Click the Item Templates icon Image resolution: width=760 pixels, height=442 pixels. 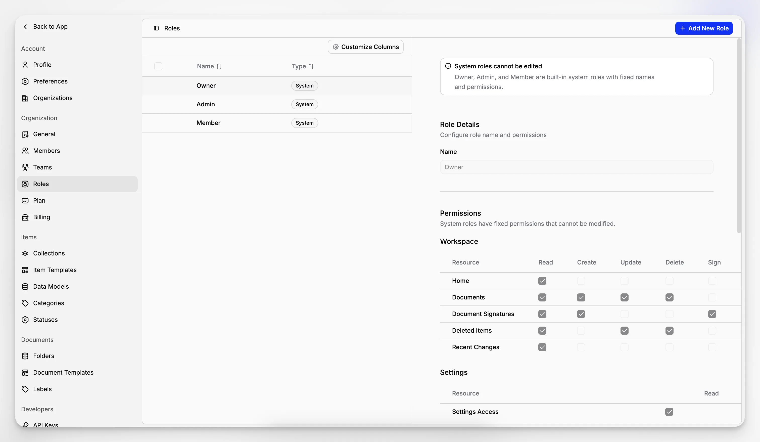(25, 270)
